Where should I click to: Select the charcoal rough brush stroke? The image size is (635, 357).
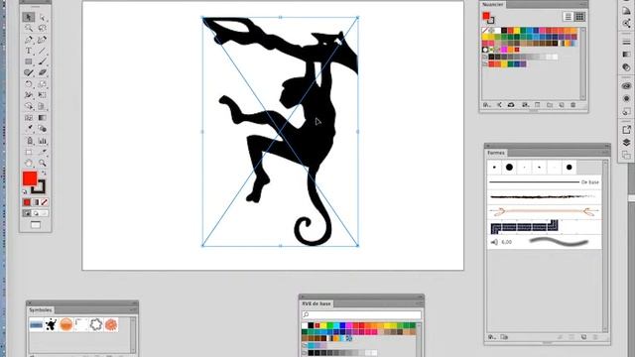tap(545, 197)
